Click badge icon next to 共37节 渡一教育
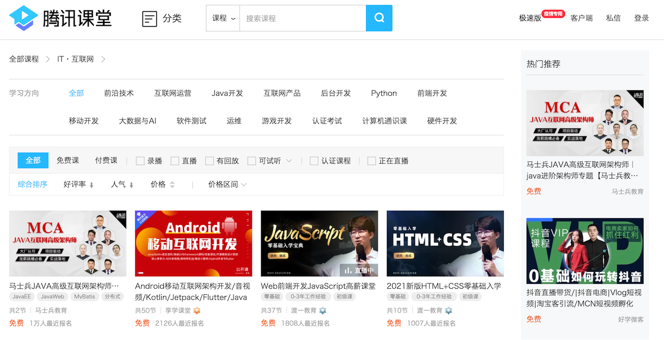 pyautogui.click(x=323, y=310)
